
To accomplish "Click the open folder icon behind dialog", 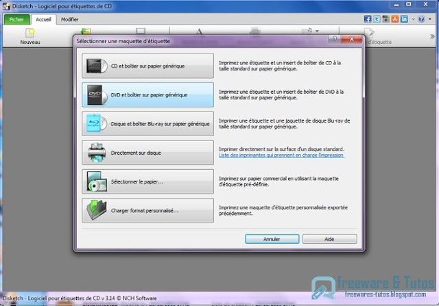I will tap(86, 31).
